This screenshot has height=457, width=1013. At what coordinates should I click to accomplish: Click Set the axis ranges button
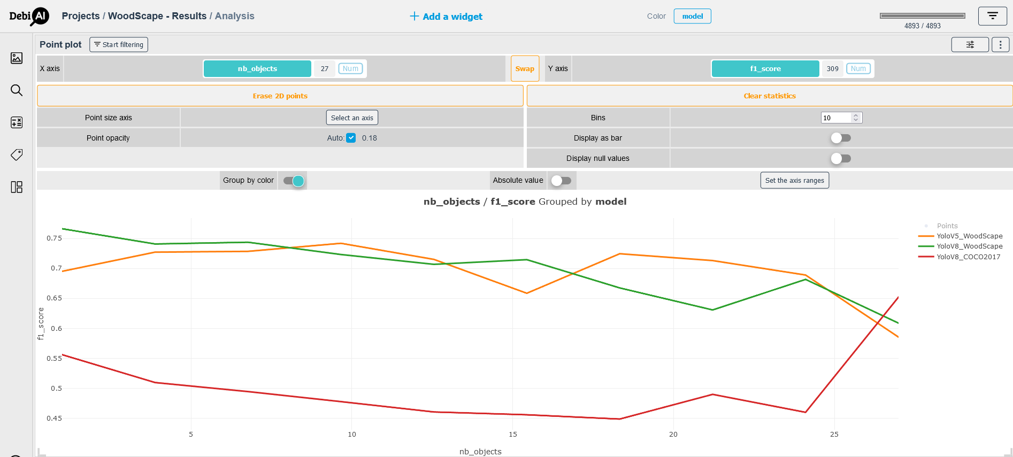pyautogui.click(x=794, y=180)
